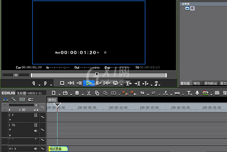The image size is (227, 152).
Task: Click the render/export sequence icon
Action: 205,93
